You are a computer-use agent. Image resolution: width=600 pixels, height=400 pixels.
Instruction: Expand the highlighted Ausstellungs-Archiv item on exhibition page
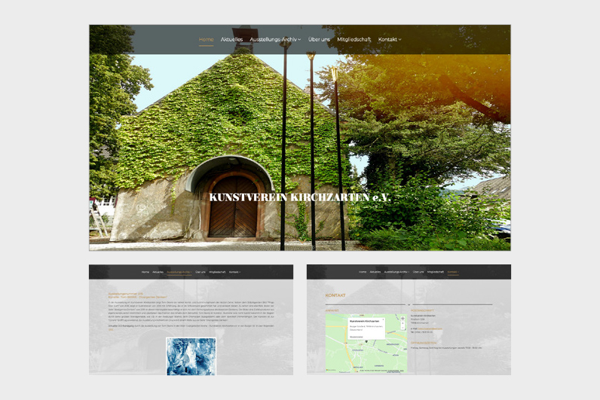pyautogui.click(x=179, y=272)
